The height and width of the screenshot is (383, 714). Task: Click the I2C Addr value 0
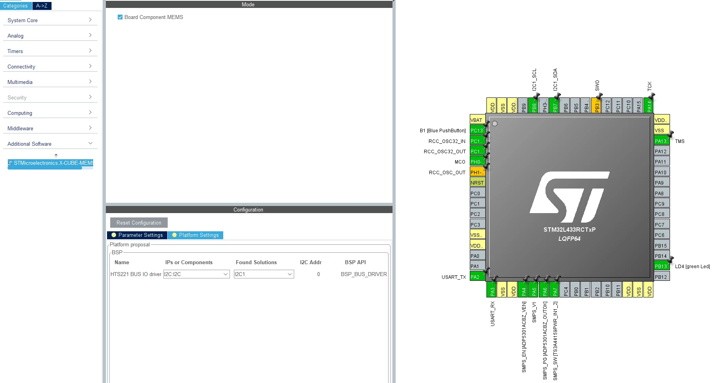pos(318,274)
